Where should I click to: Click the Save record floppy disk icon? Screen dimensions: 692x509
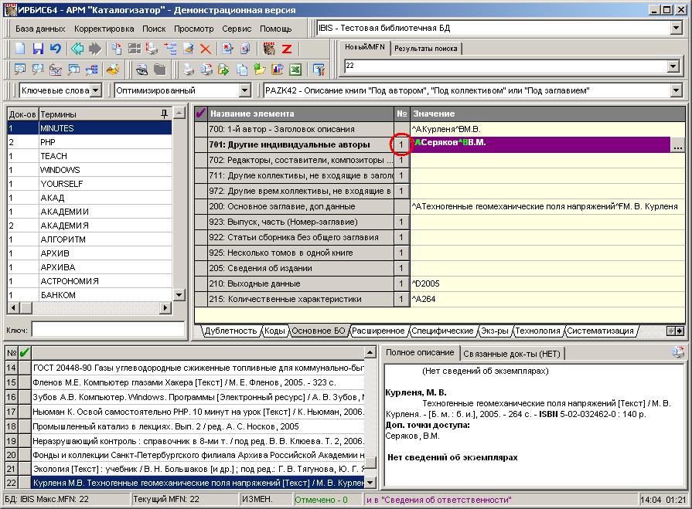[38, 49]
